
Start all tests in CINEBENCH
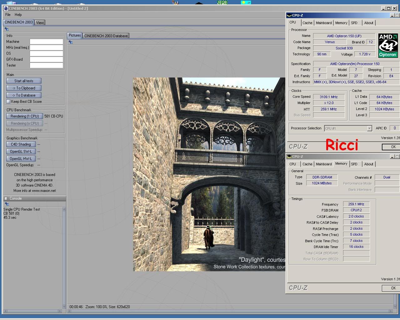pyautogui.click(x=24, y=81)
